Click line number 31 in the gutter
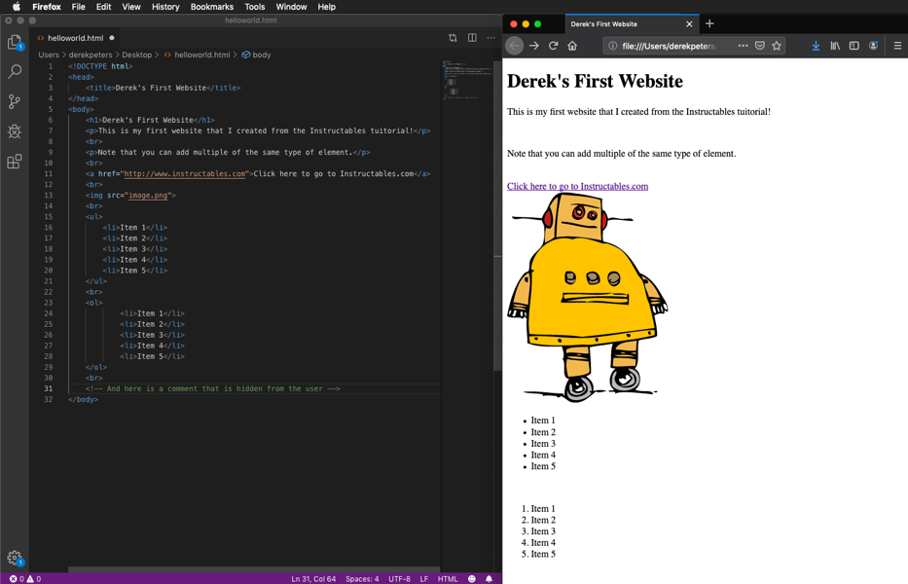 pyautogui.click(x=48, y=388)
